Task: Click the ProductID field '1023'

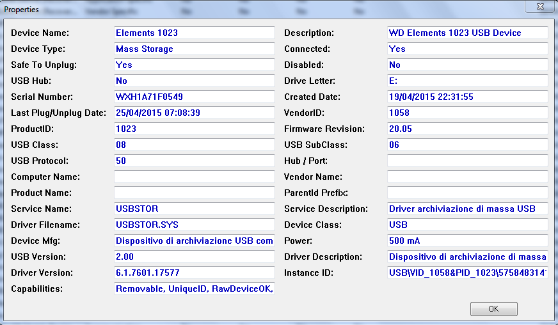Action: pyautogui.click(x=195, y=129)
